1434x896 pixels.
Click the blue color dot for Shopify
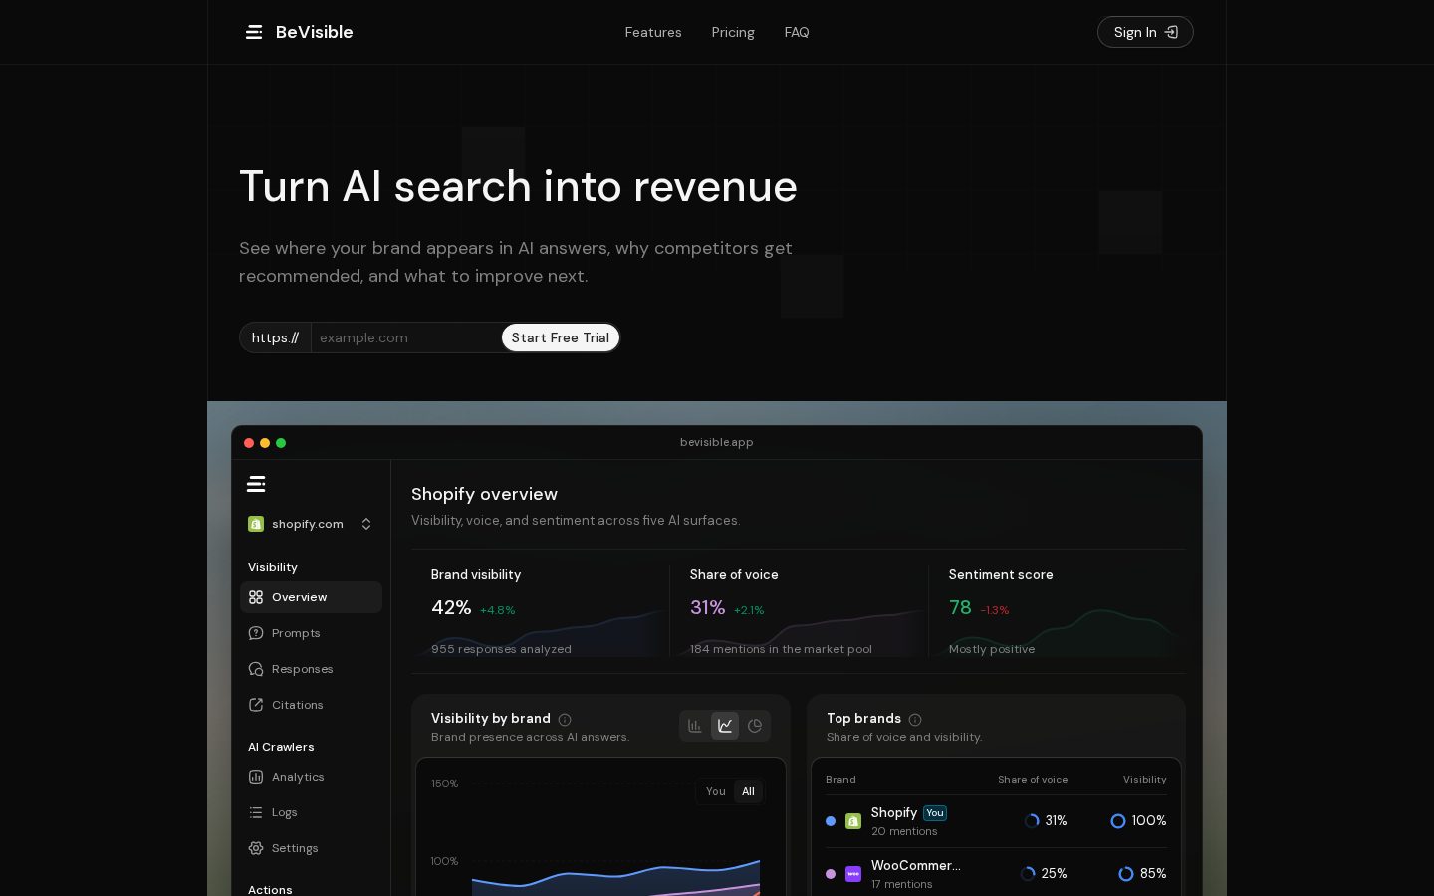coord(831,821)
